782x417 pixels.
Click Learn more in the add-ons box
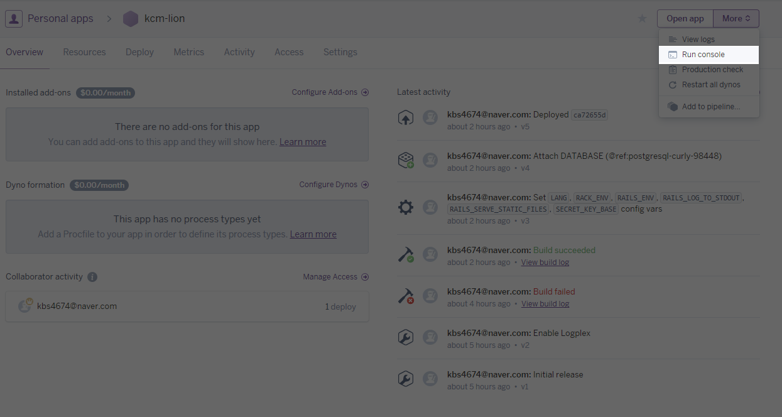[303, 142]
